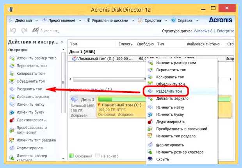Click sidebar icon for Изменить размер тома

pyautogui.click(x=12, y=58)
